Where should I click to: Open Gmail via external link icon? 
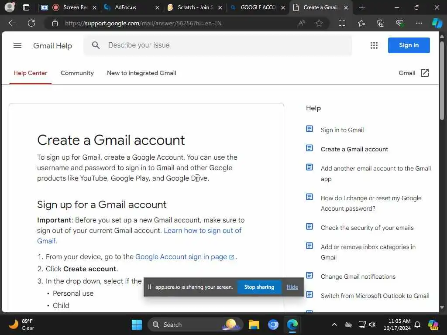pyautogui.click(x=424, y=73)
